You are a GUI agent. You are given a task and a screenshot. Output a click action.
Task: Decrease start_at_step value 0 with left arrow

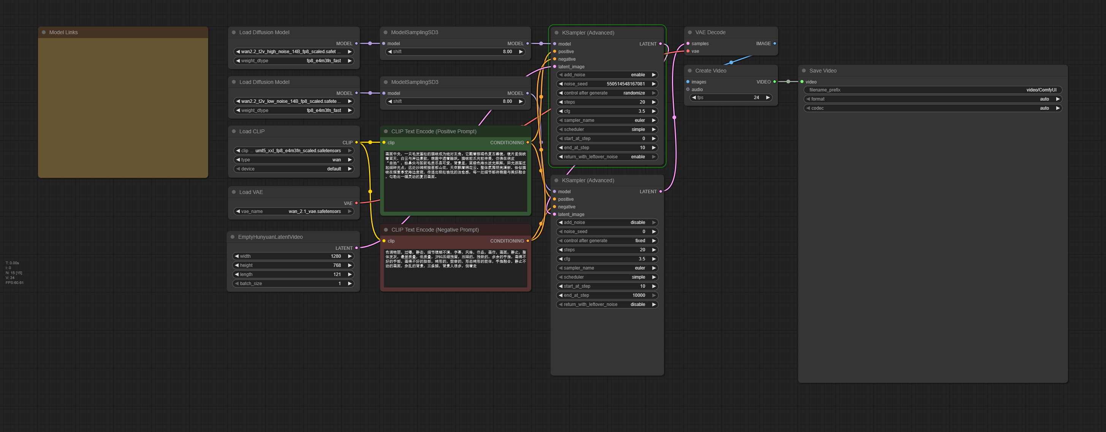561,139
